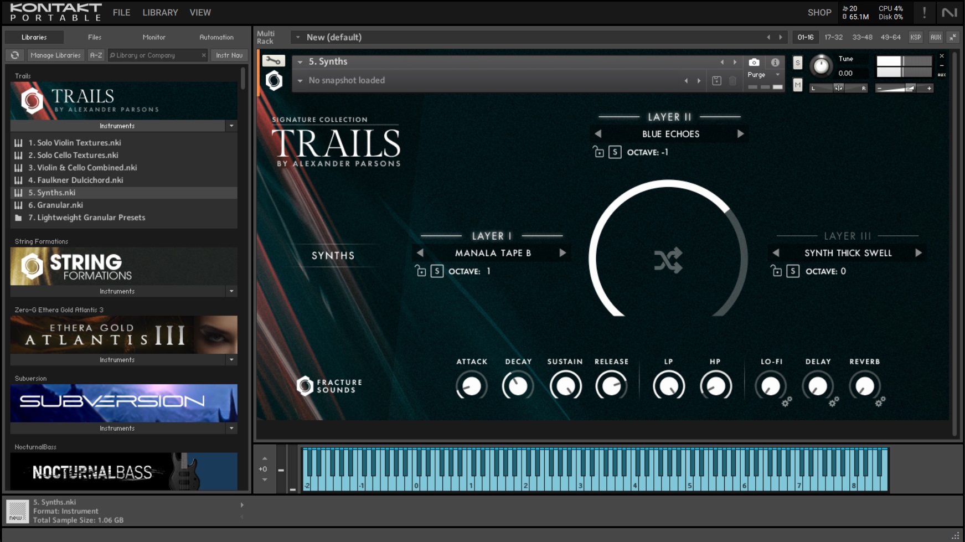Viewport: 965px width, 542px height.
Task: Open the instrument wrench edit icon
Action: point(273,61)
